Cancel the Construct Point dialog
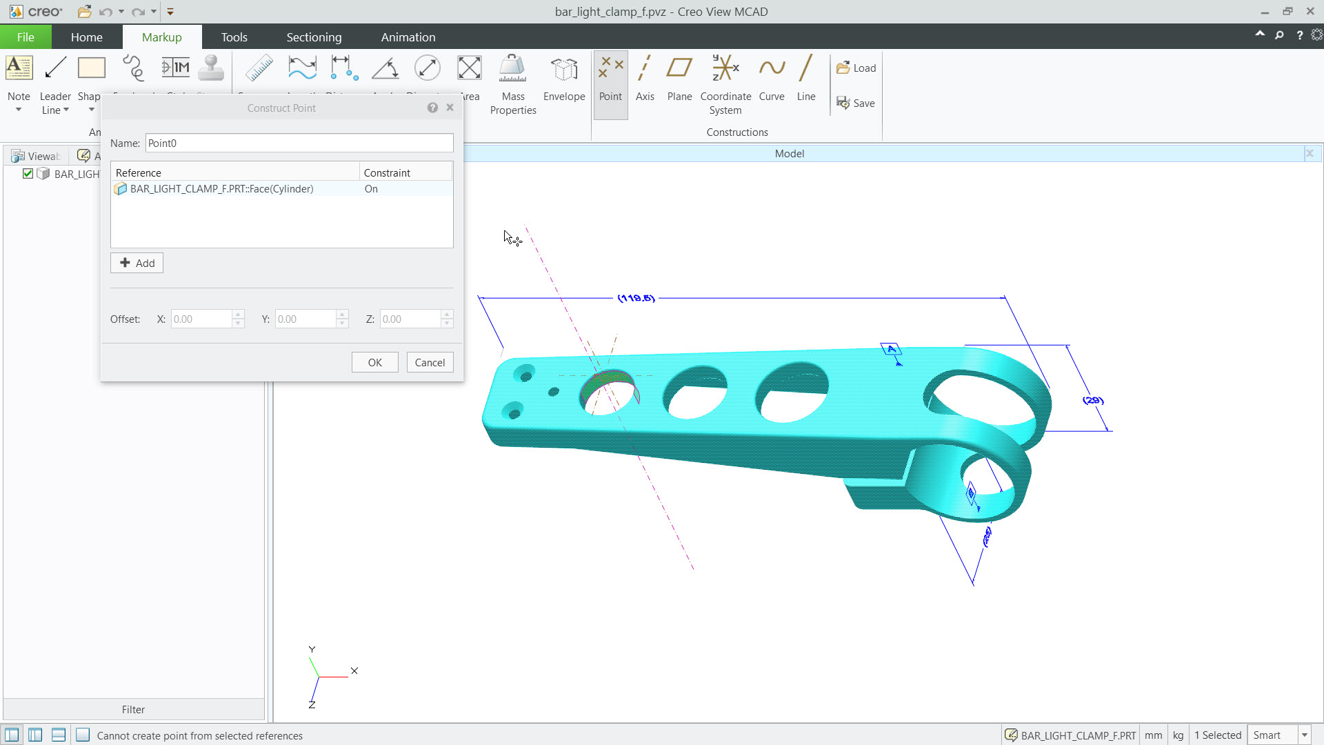 pyautogui.click(x=430, y=362)
